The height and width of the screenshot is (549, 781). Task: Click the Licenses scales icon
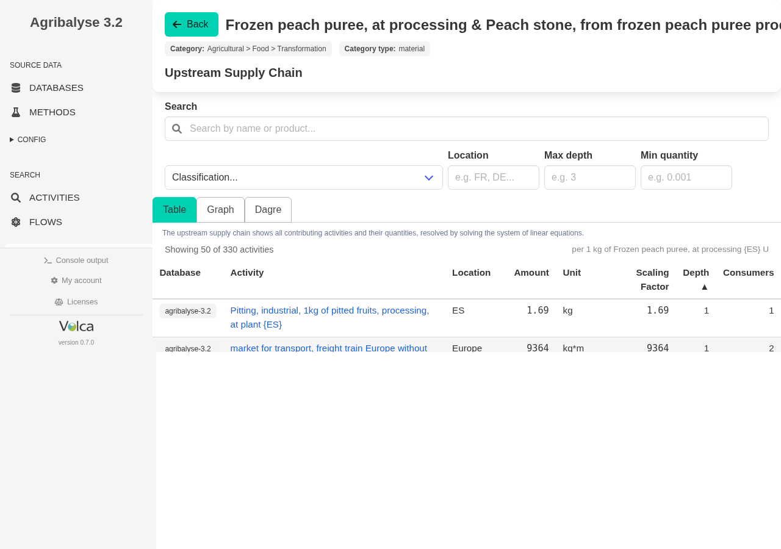click(x=59, y=302)
